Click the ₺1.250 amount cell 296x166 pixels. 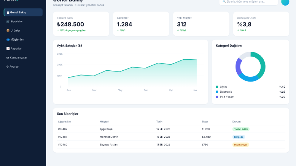206,129
